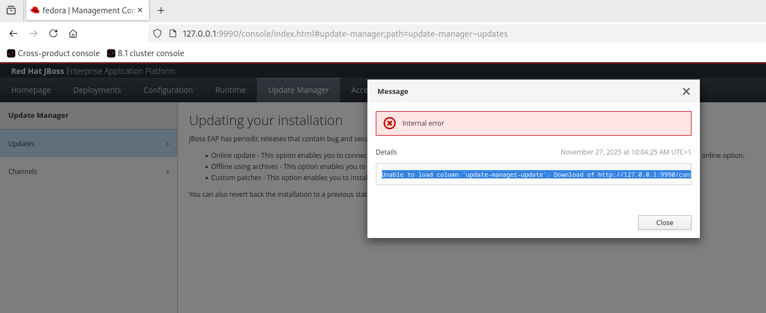Expand the Updates row chevron
Image resolution: width=766 pixels, height=313 pixels.
(x=167, y=144)
